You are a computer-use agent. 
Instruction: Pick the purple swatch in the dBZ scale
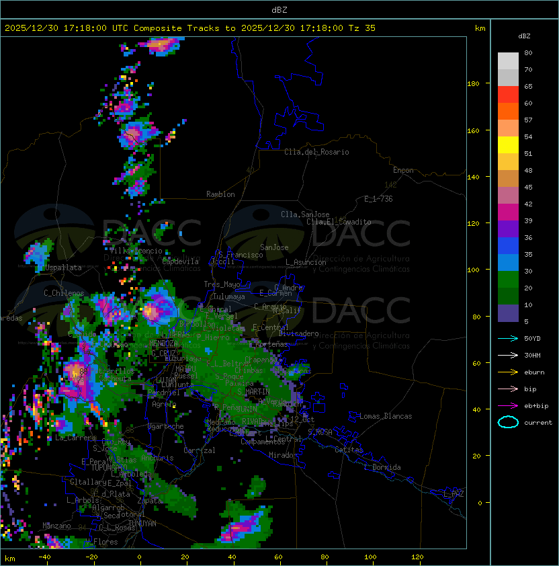[508, 229]
